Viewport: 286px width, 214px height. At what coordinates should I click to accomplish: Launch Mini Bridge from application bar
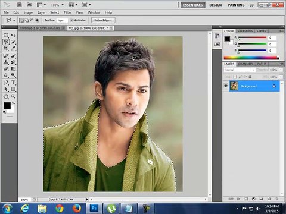pos(29,5)
